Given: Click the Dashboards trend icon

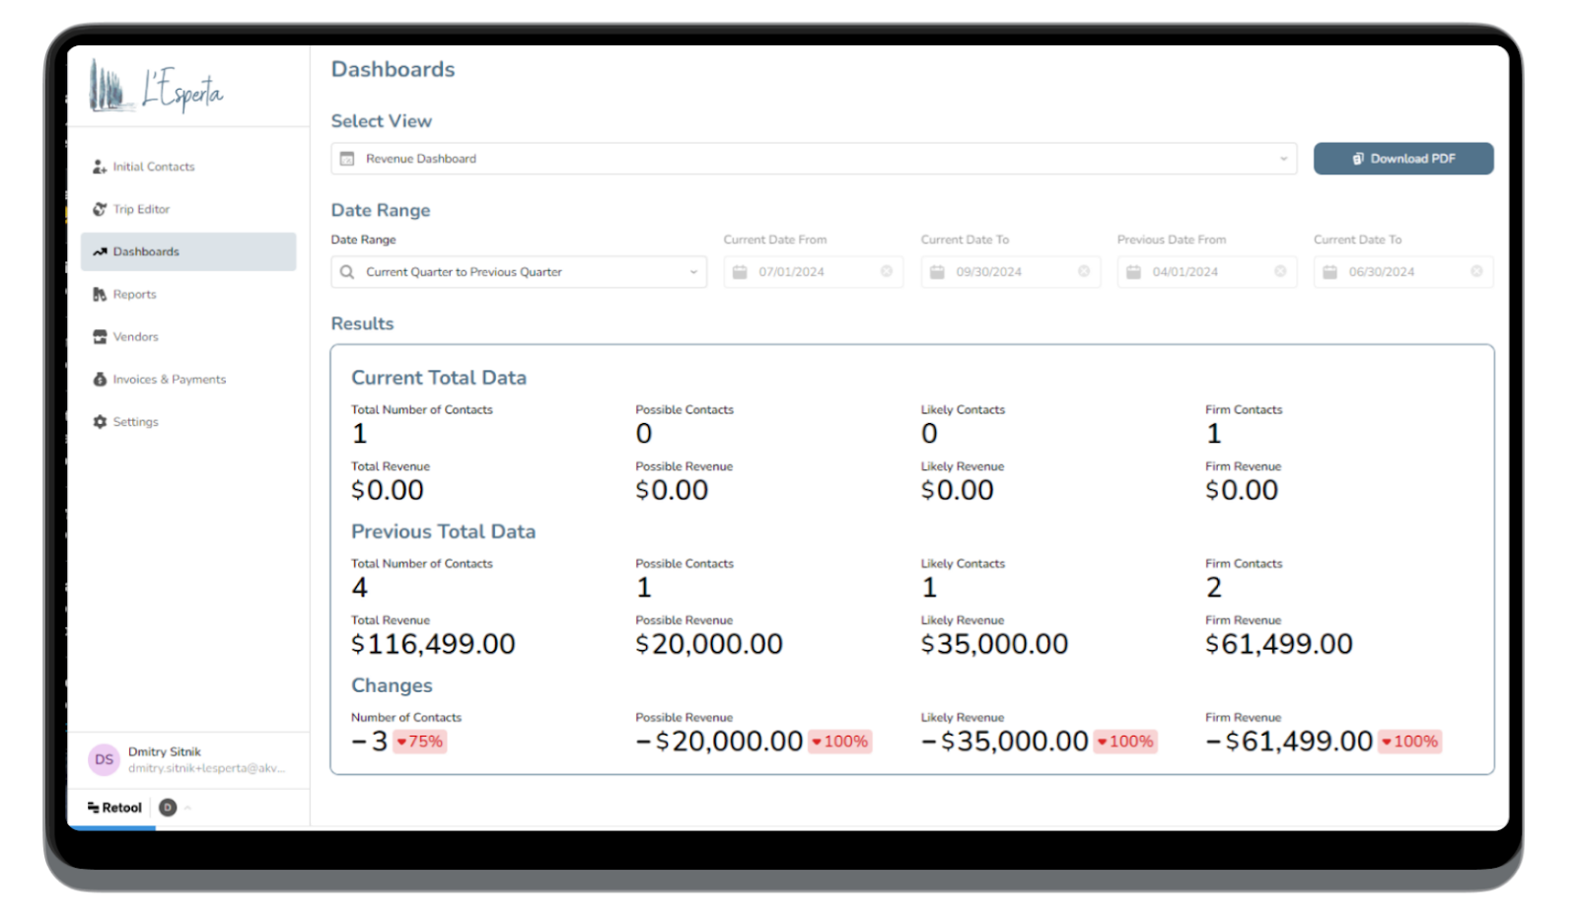Looking at the screenshot, I should (100, 251).
